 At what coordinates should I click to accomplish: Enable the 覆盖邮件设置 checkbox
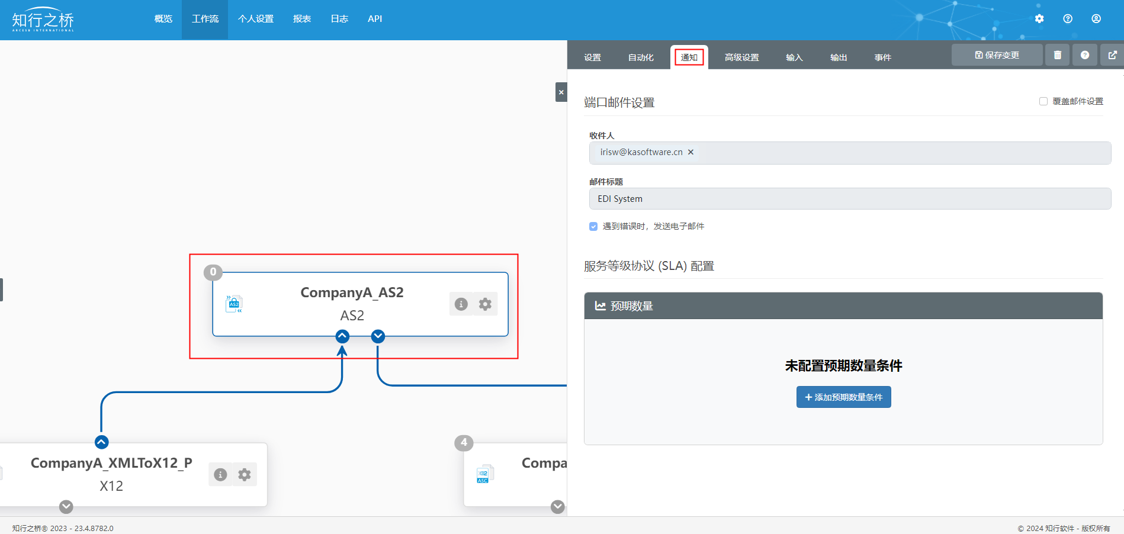click(1043, 101)
